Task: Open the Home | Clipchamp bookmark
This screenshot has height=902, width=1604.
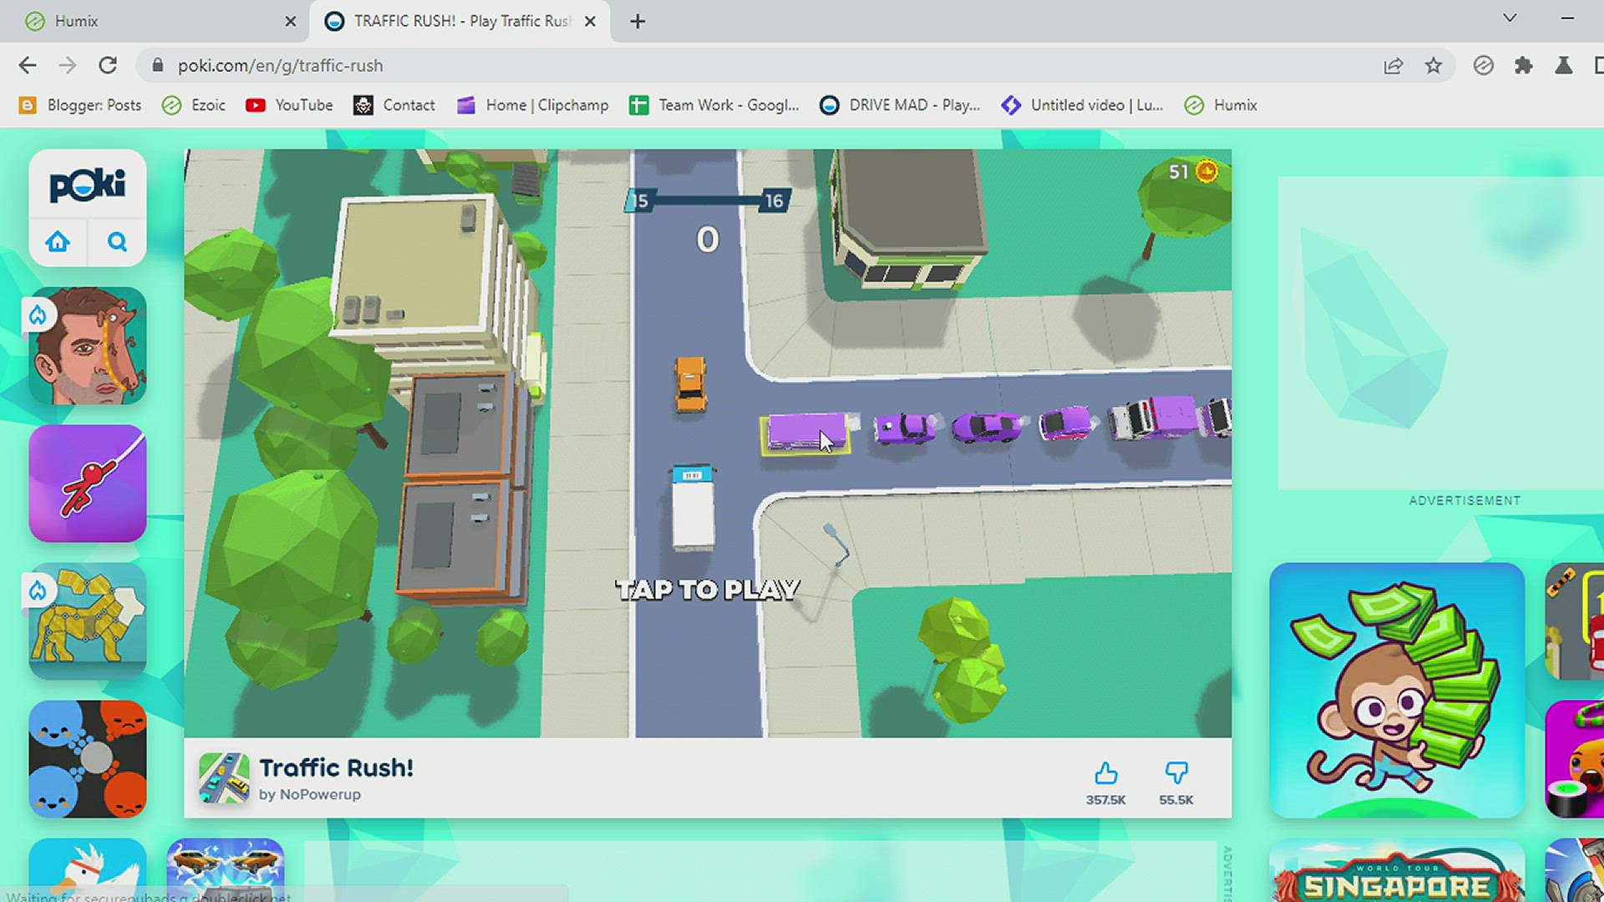Action: point(533,105)
